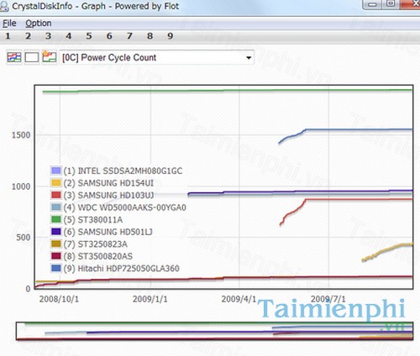Click the 2009/1/1 x-axis date label

[x=150, y=299]
